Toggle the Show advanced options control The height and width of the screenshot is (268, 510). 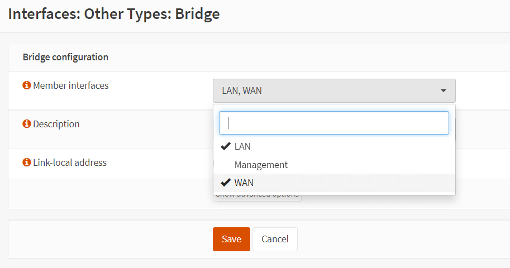[x=257, y=195]
